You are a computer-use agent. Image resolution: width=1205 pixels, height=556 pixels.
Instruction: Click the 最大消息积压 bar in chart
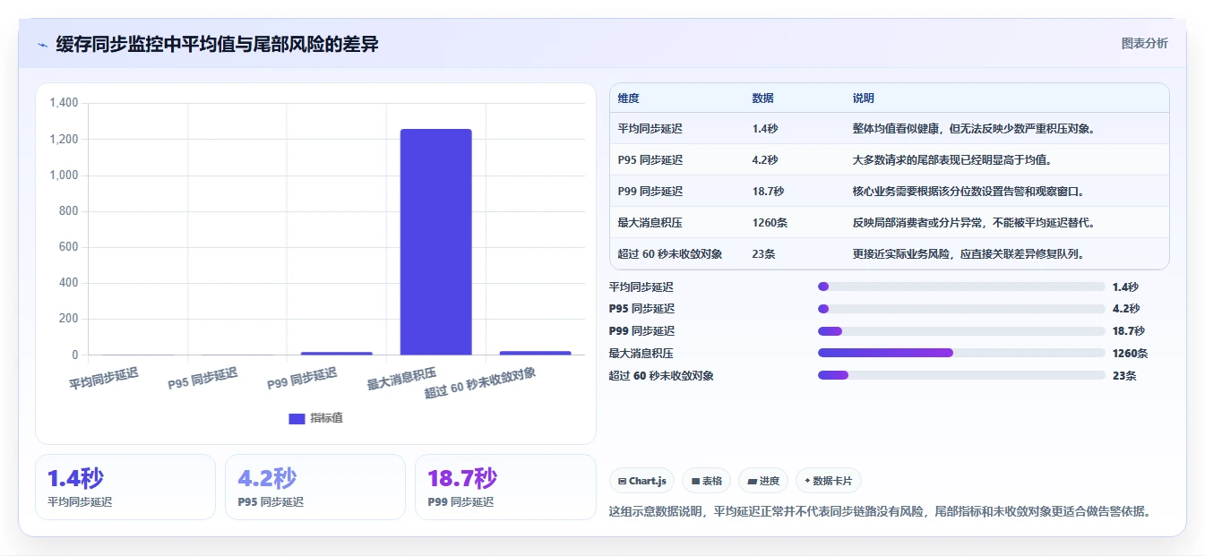coord(435,242)
